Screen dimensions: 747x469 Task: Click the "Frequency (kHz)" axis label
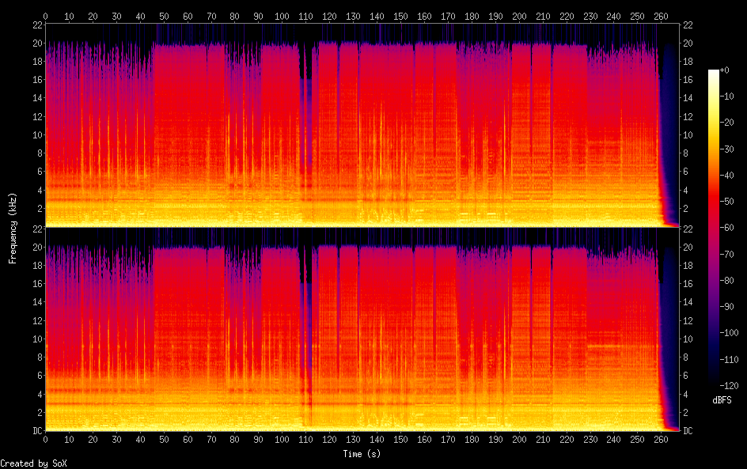13,228
